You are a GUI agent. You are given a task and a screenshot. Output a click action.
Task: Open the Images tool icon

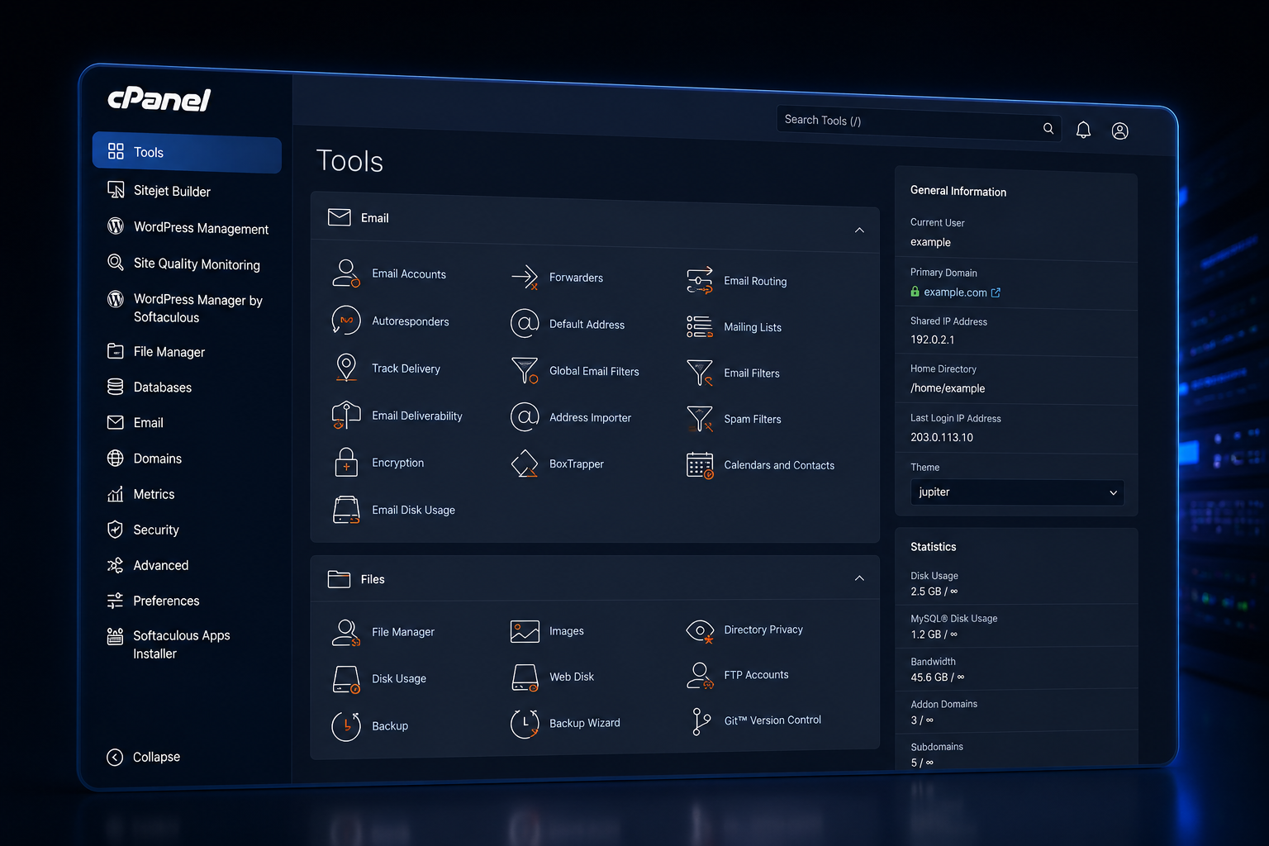click(525, 631)
